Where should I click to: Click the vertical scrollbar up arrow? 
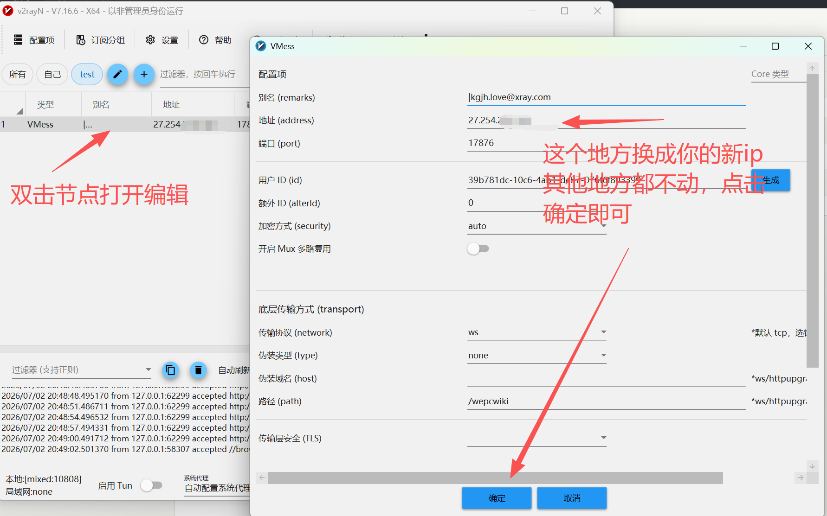coord(812,69)
